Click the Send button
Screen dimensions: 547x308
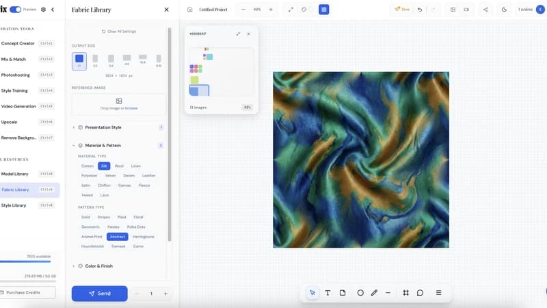99,294
